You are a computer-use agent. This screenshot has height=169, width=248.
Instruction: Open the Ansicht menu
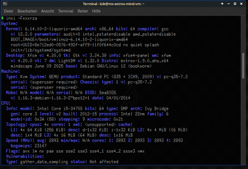tap(48, 11)
